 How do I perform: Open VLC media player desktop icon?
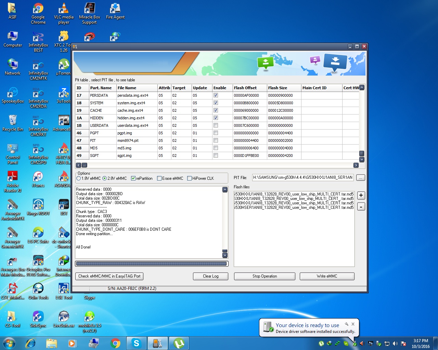(64, 14)
